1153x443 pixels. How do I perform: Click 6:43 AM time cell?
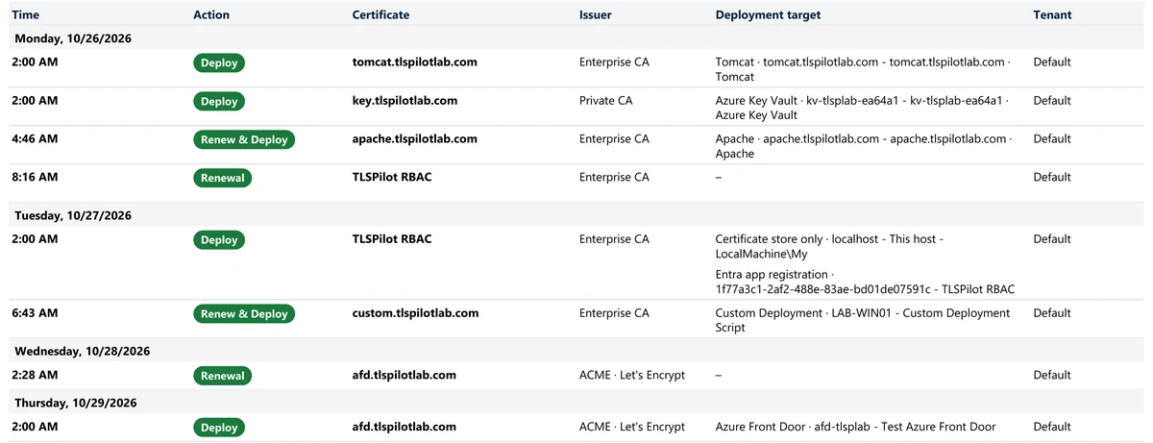[x=35, y=312]
